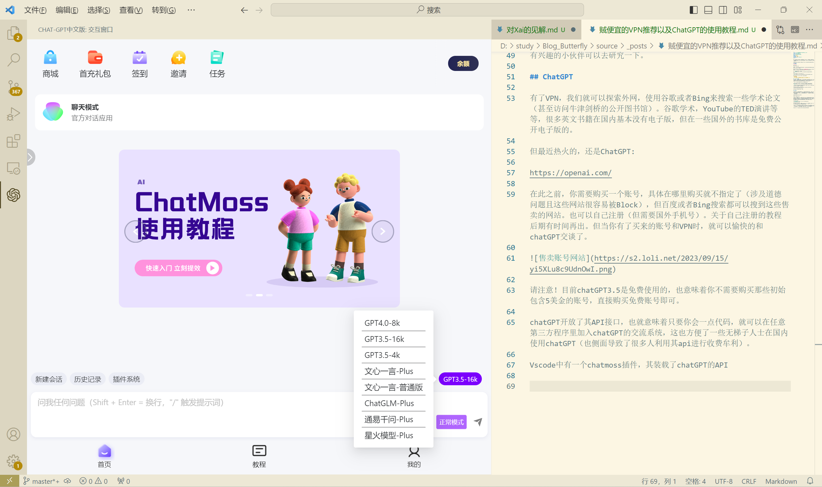Change end of line CRLF setting
This screenshot has height=487, width=822.
[748, 481]
